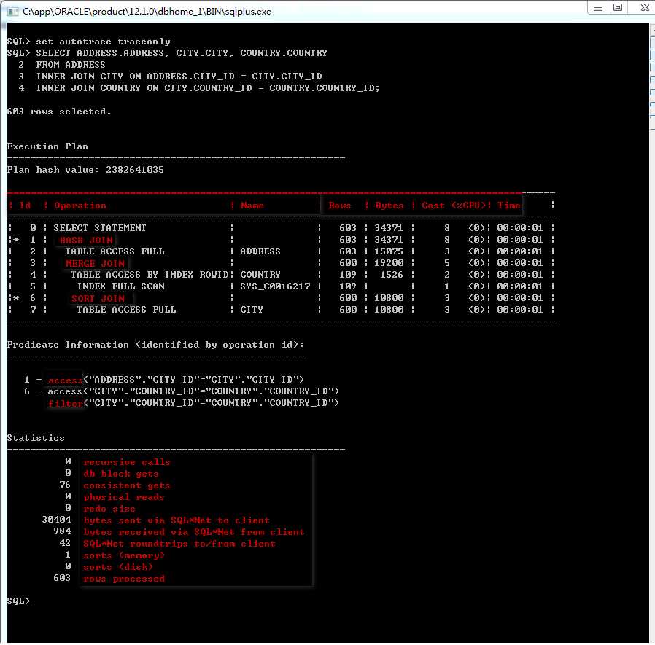Image resolution: width=655 pixels, height=645 pixels.
Task: Maximize the sqlplus.exe console window
Action: click(x=617, y=8)
